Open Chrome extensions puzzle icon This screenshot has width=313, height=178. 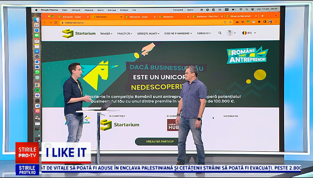coord(259,22)
